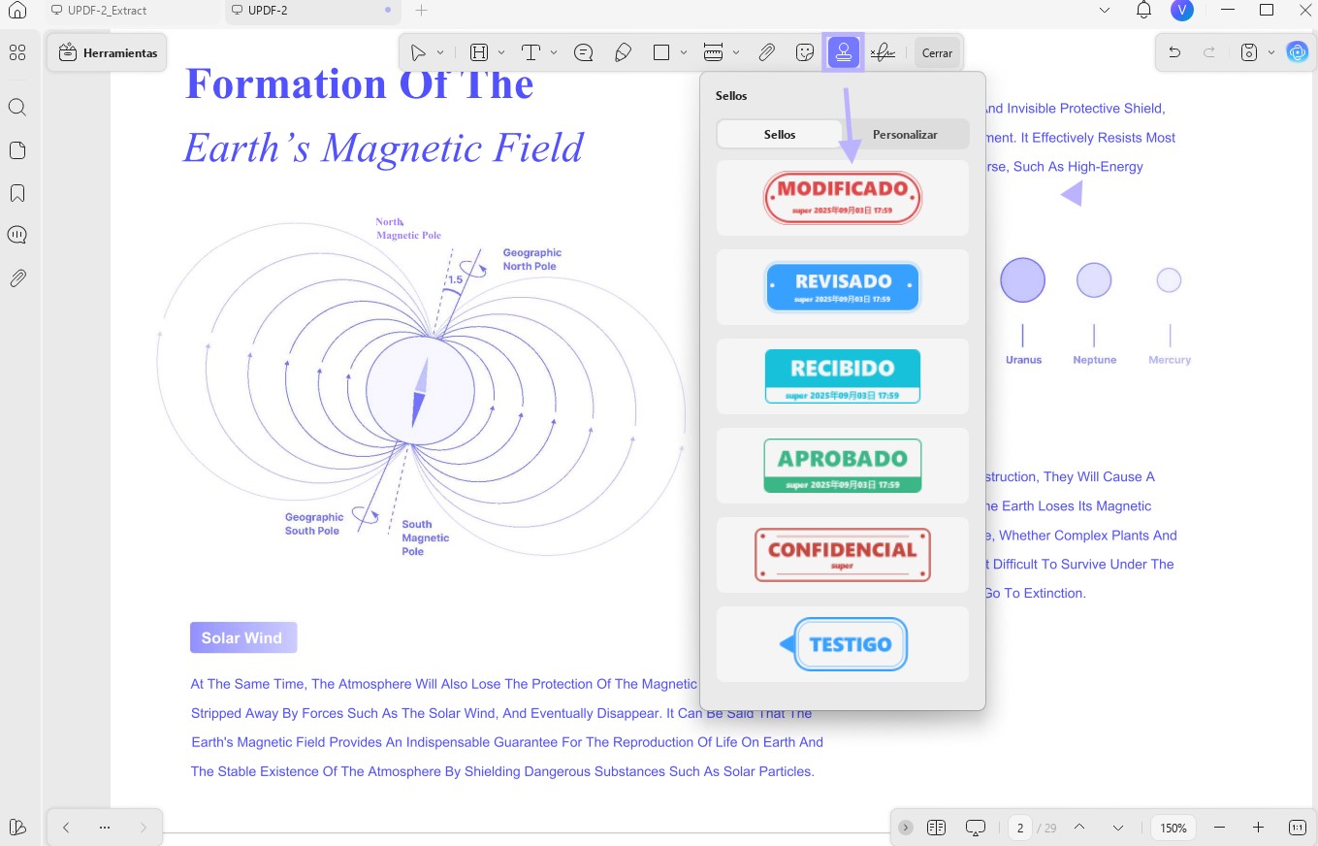Select the stamp tool in toolbar
Image resolution: width=1318 pixels, height=846 pixels.
click(843, 52)
